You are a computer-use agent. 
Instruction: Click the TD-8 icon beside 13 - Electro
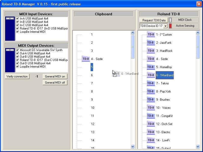(151, 132)
